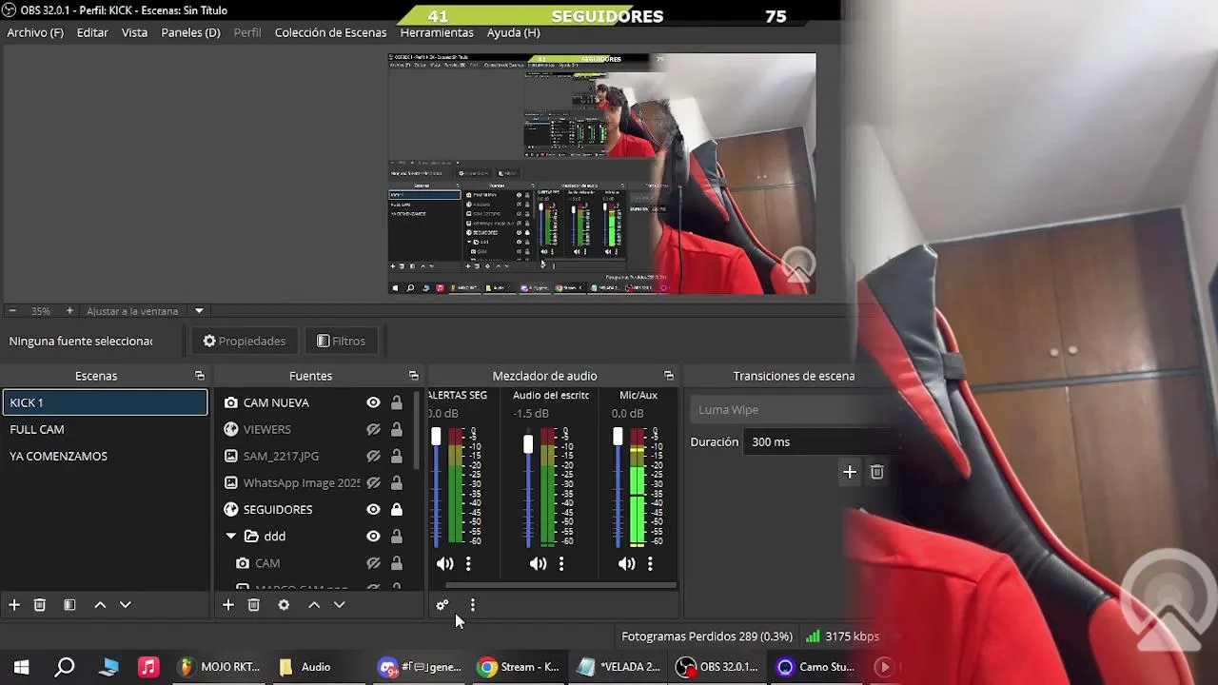Add a transition with the plus icon
1218x685 pixels.
coord(850,472)
